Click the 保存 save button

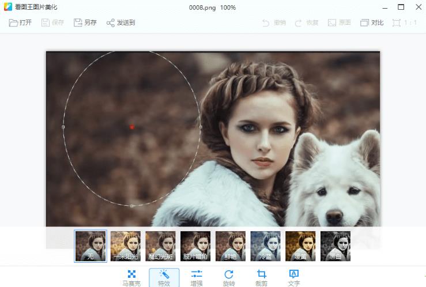pos(52,22)
